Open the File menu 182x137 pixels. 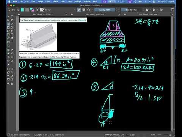[21, 2]
